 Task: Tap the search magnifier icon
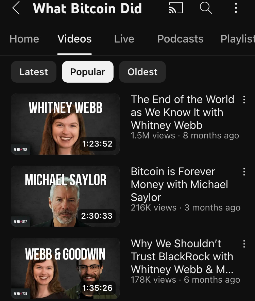[x=206, y=8]
